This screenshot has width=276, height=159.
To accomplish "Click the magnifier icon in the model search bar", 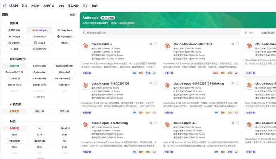I will pyautogui.click(x=84, y=32).
